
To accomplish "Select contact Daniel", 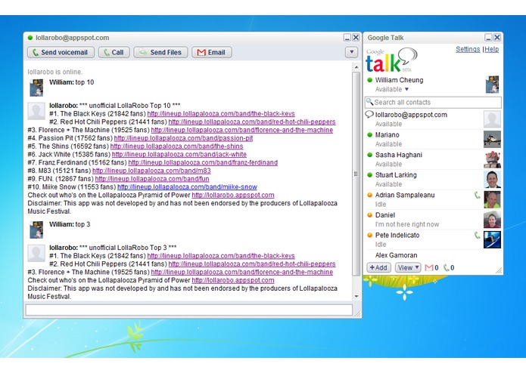I will 433,220.
